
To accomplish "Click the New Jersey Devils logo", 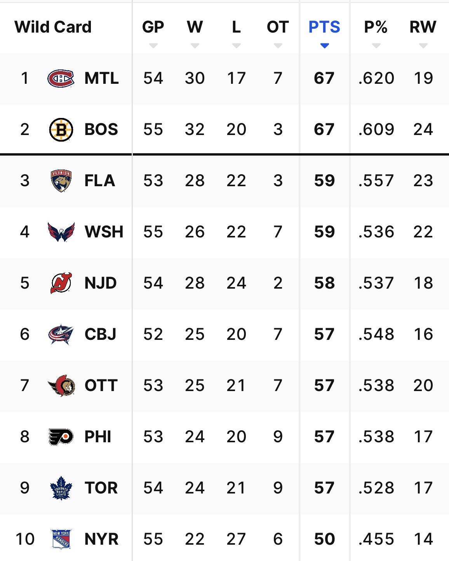I will pyautogui.click(x=61, y=283).
